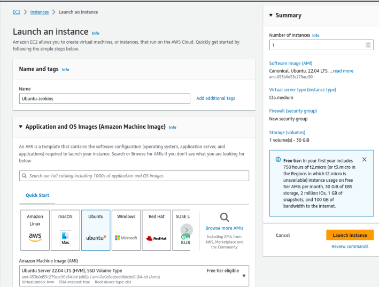Image resolution: width=379 pixels, height=287 pixels.
Task: Open the Ubuntu Server 22.04 AMI dropdown
Action: click(x=134, y=276)
